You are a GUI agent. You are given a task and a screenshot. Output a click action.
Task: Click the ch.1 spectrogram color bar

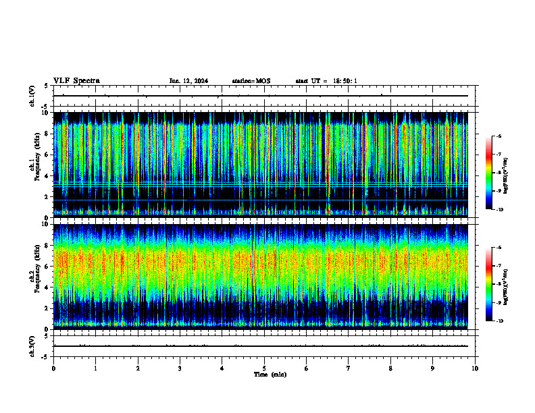point(488,173)
